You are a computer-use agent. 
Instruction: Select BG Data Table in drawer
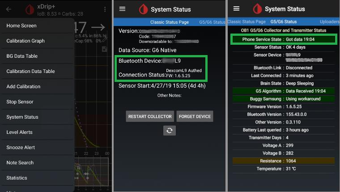tap(37, 56)
